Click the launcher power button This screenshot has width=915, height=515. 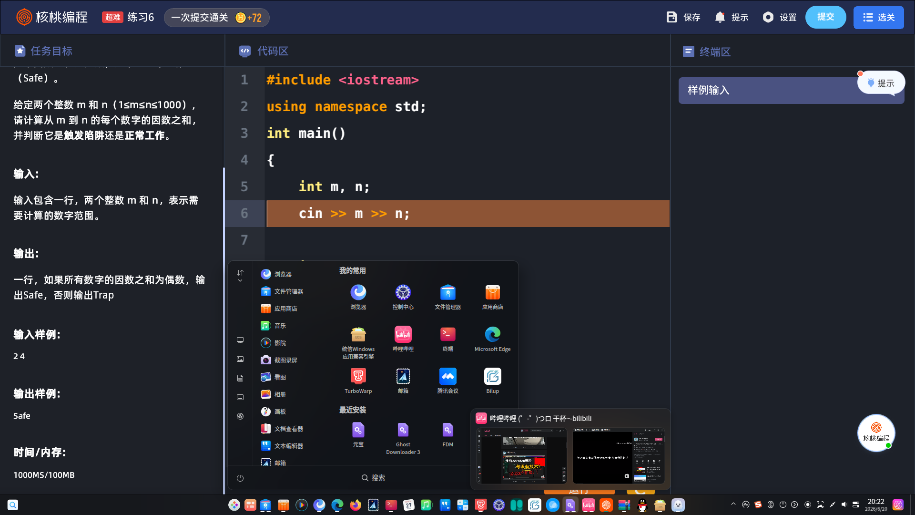[240, 478]
